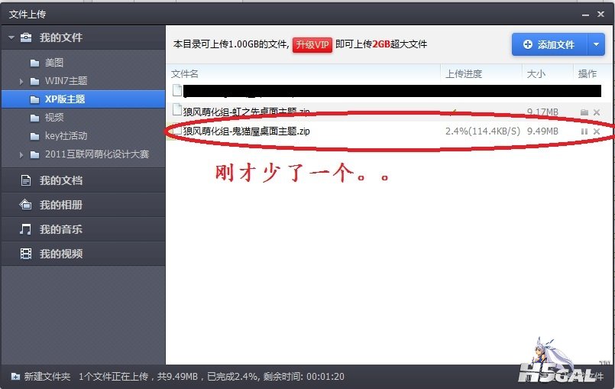Close the 文件上传 window
Screen dimensions: 615x389
(604, 14)
